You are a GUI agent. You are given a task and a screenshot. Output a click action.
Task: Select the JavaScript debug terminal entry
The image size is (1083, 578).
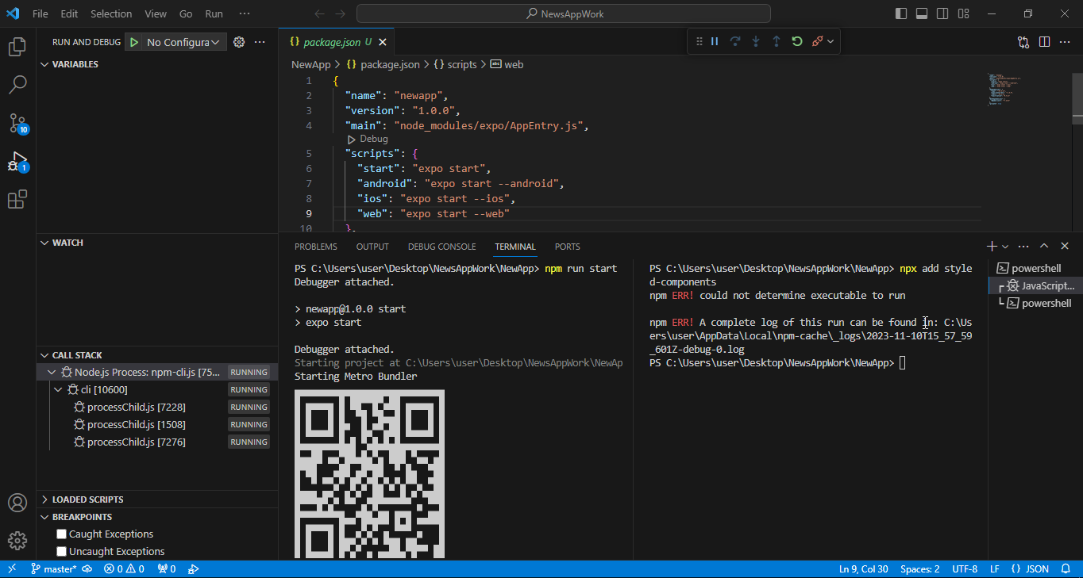pos(1035,285)
